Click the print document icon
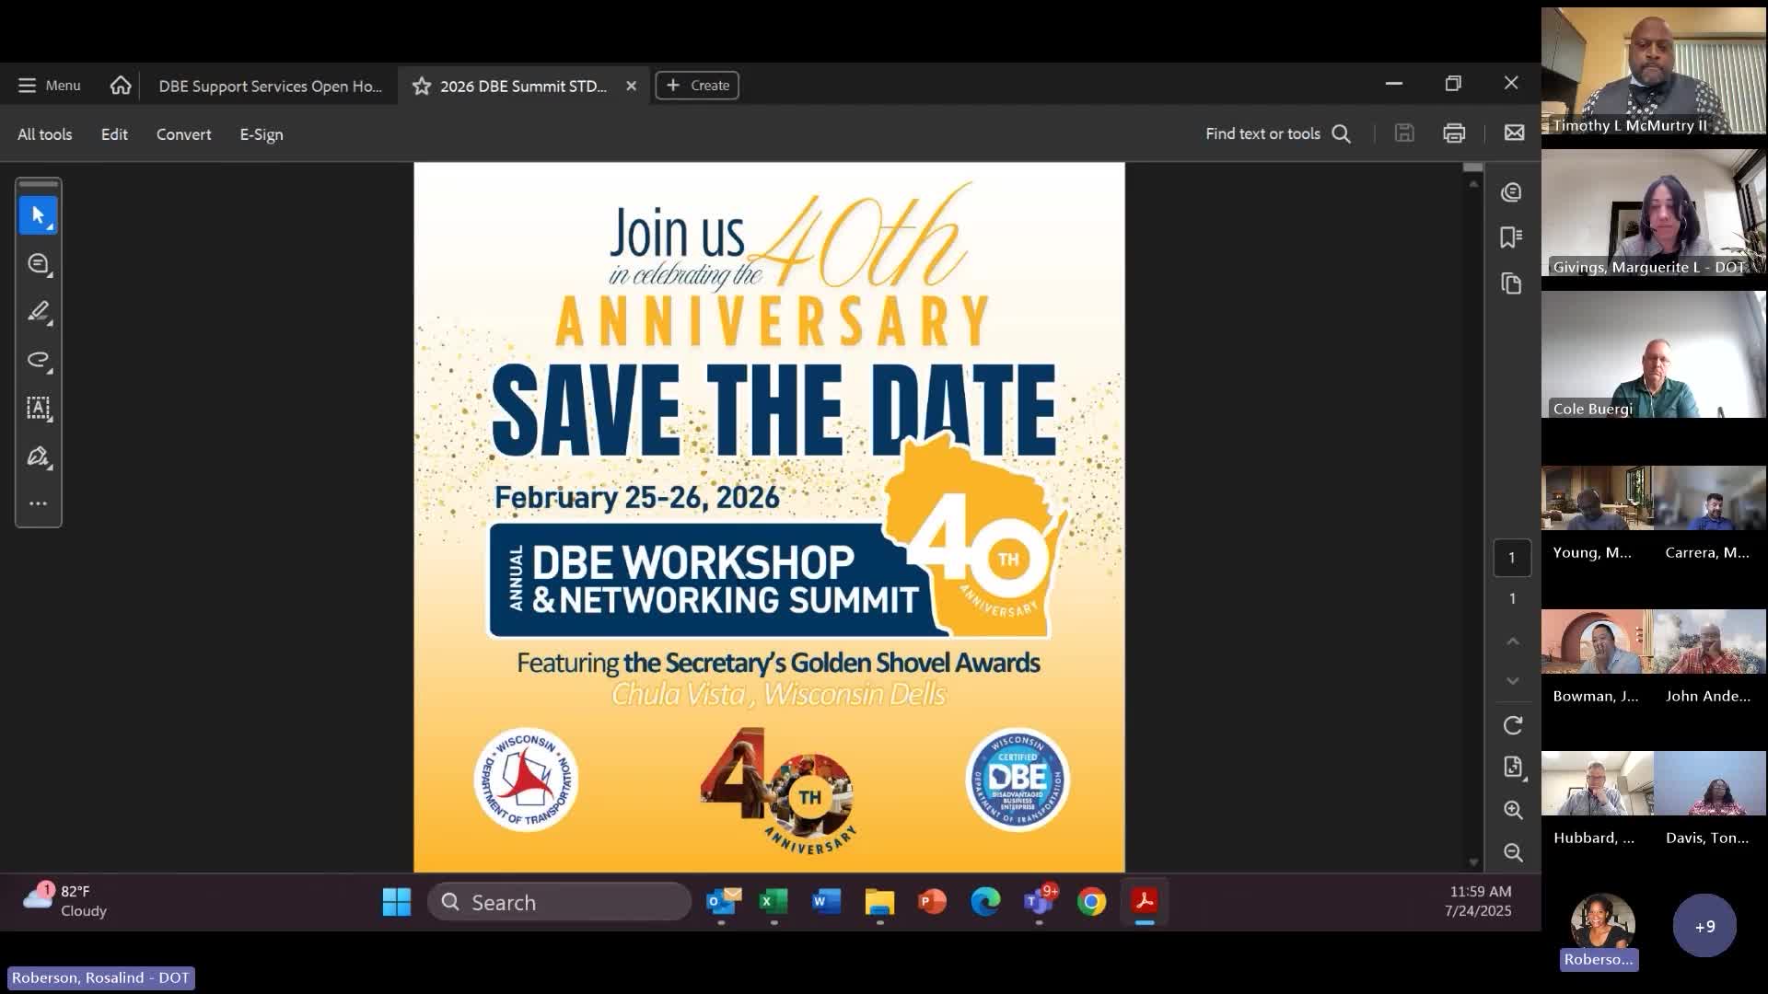 pos(1454,133)
